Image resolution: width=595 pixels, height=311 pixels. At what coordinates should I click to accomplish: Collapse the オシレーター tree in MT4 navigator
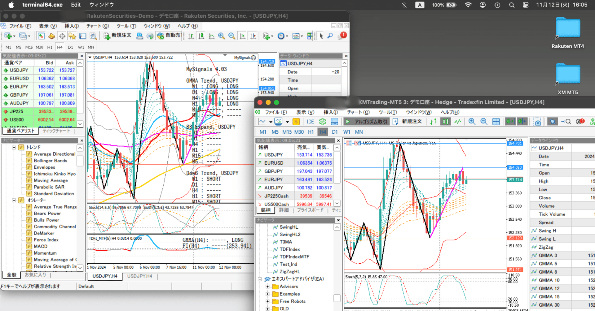14,200
